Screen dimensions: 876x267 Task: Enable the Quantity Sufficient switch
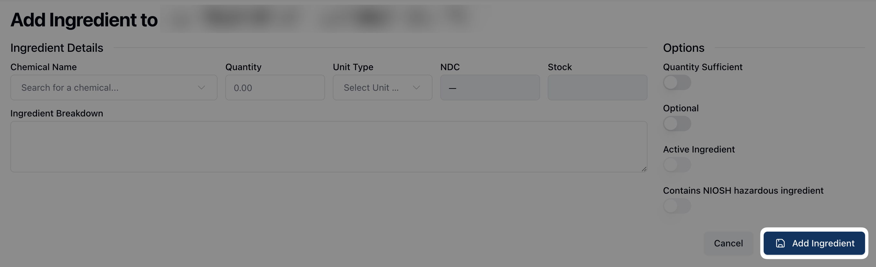coord(677,83)
